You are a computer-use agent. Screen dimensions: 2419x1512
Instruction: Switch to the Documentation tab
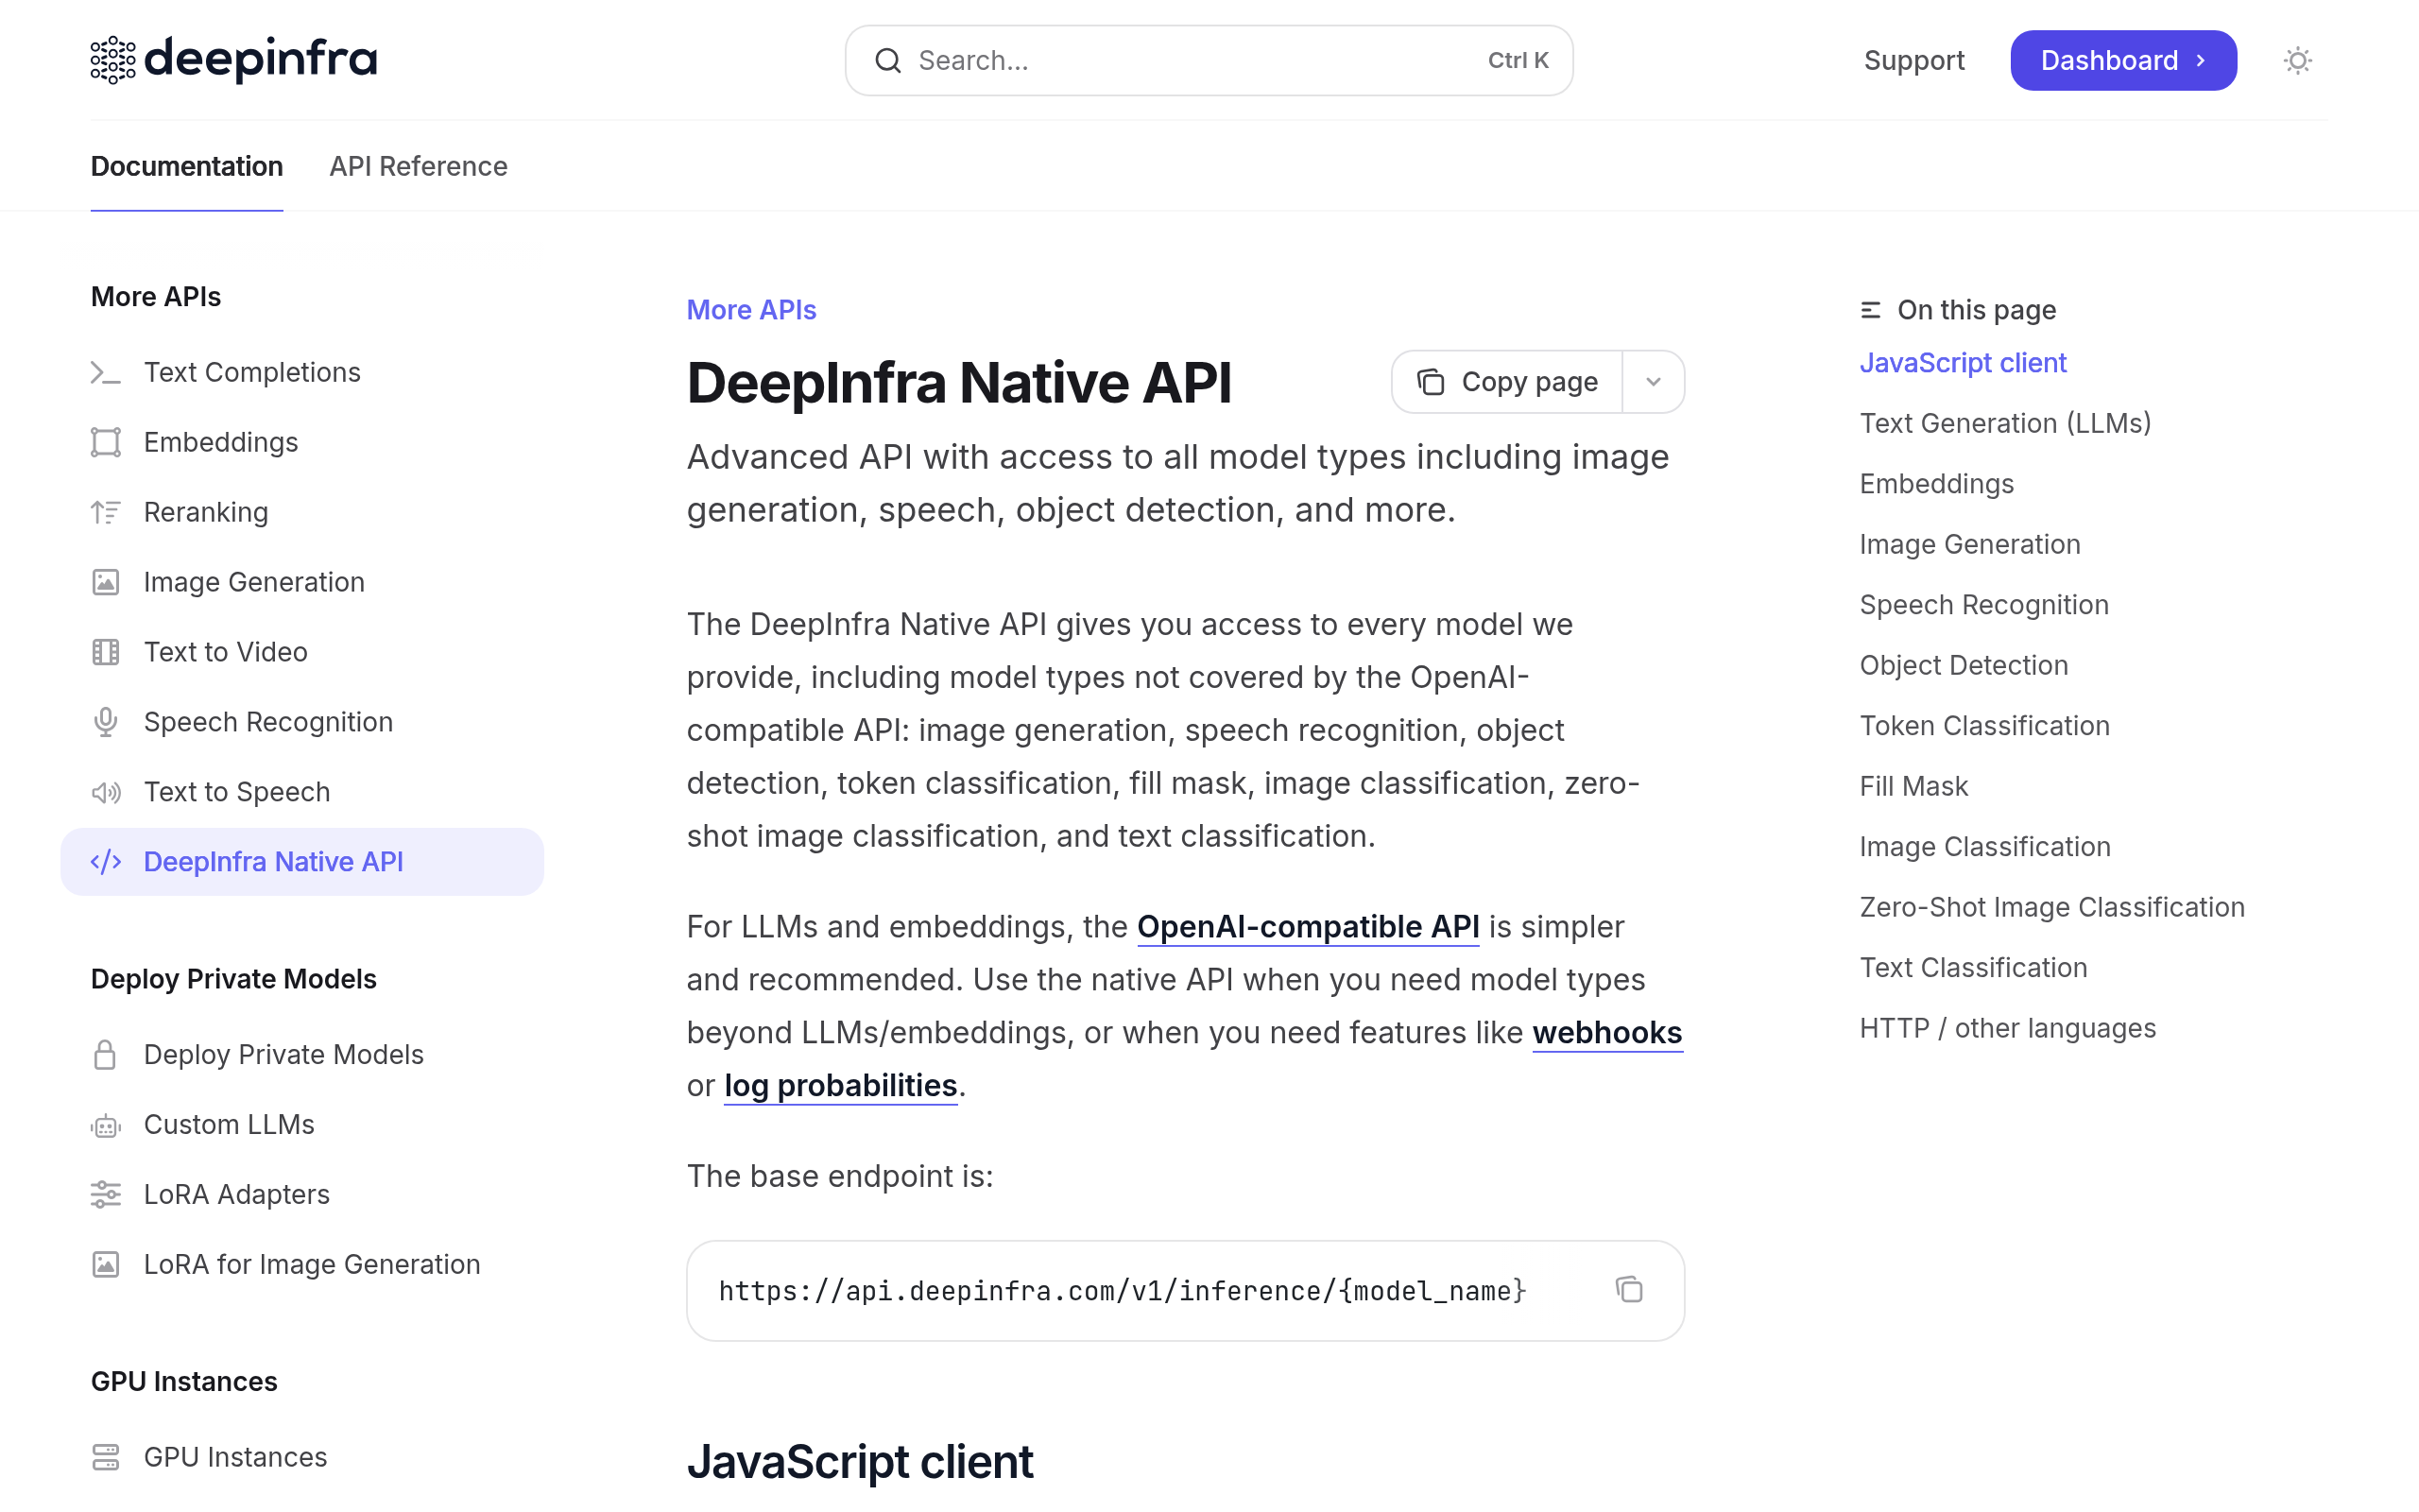coord(187,166)
